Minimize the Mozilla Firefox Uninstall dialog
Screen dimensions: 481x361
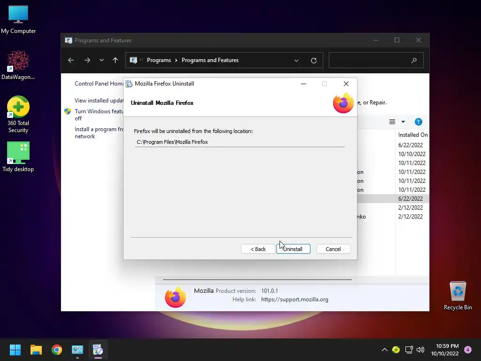click(x=303, y=84)
